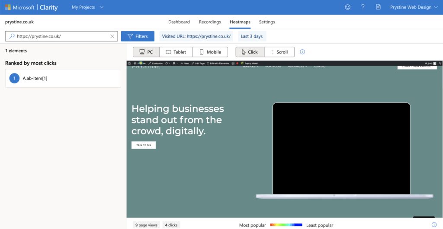Click the Contact link in the preview
This screenshot has height=229, width=443.
(x=320, y=66)
